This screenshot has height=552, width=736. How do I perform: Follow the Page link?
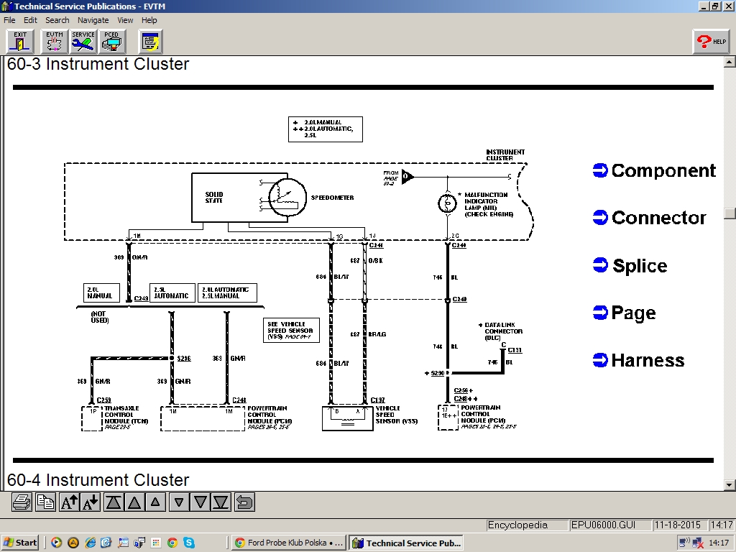click(x=625, y=313)
